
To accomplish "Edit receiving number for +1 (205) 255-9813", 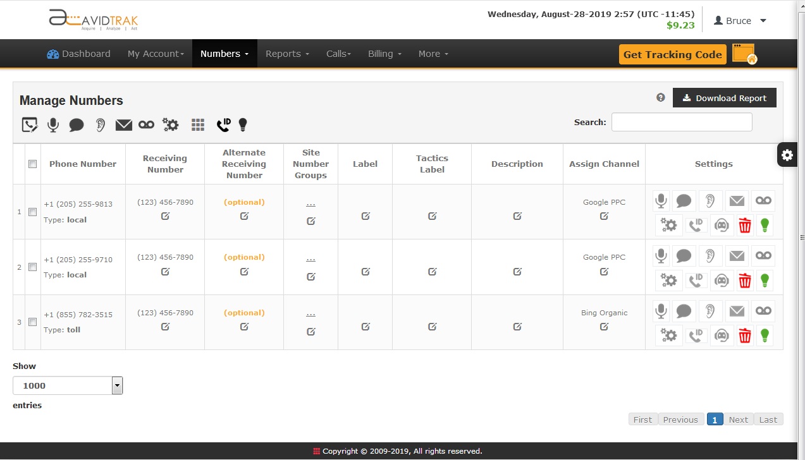I will click(165, 216).
